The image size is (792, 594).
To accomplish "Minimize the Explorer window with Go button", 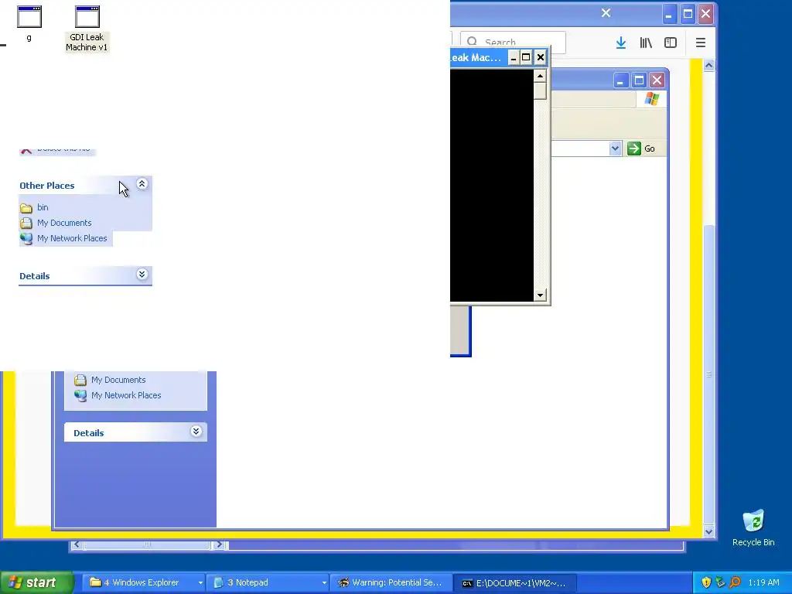I will coord(621,80).
